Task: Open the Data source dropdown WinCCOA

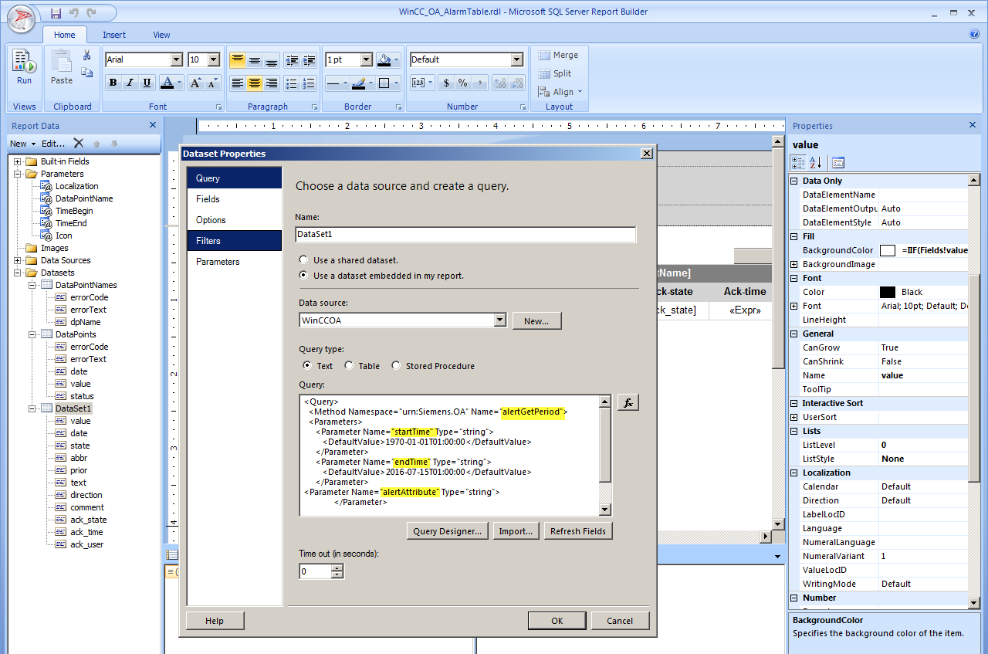Action: coord(499,320)
